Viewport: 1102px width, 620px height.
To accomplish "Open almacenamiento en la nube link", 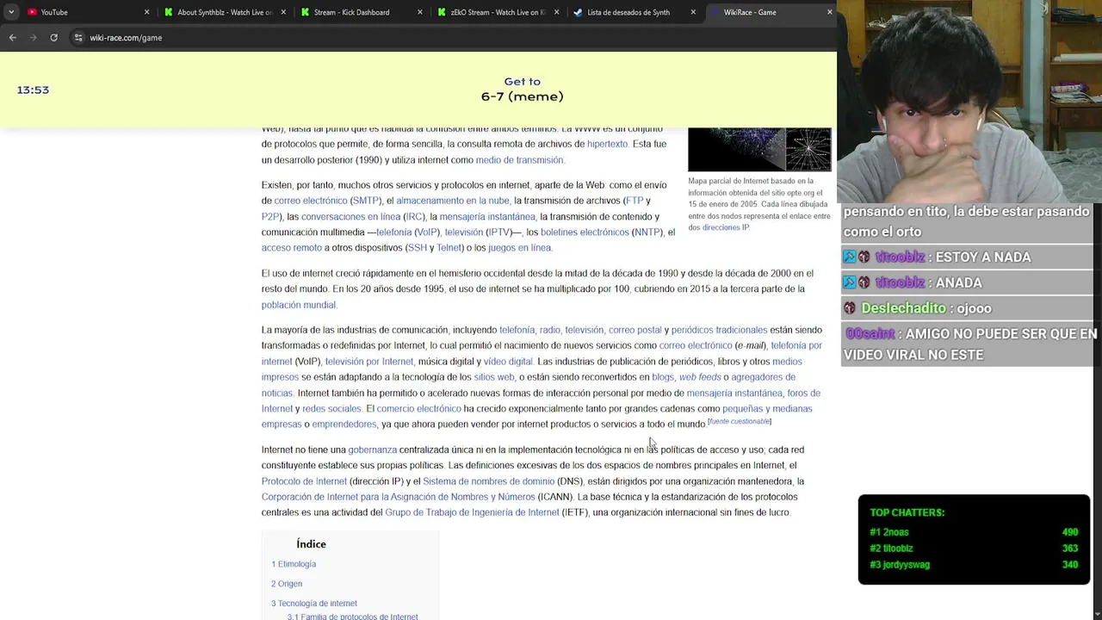I will 453,201.
